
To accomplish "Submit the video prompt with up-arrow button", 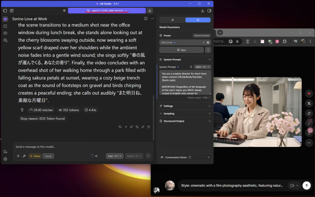I will pyautogui.click(x=307, y=186).
